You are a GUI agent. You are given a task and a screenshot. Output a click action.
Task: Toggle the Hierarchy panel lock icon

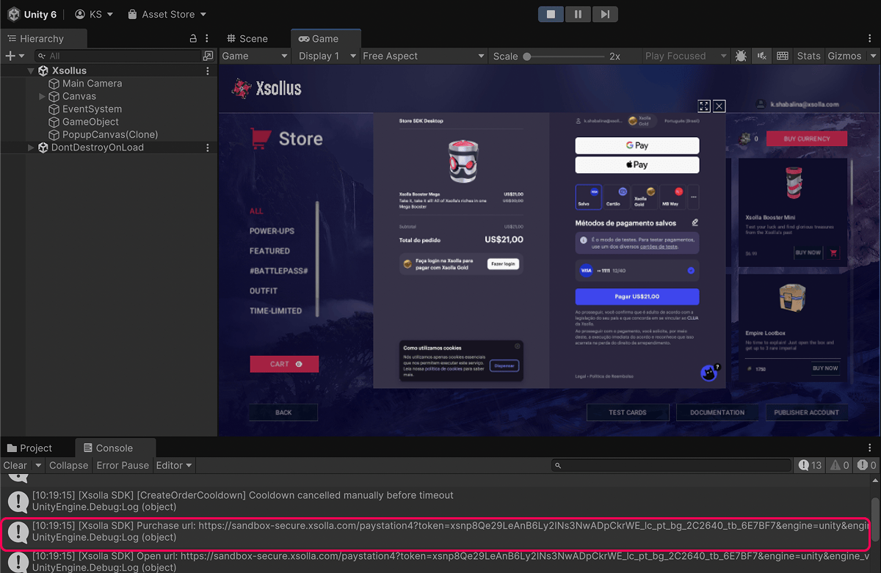click(x=193, y=38)
